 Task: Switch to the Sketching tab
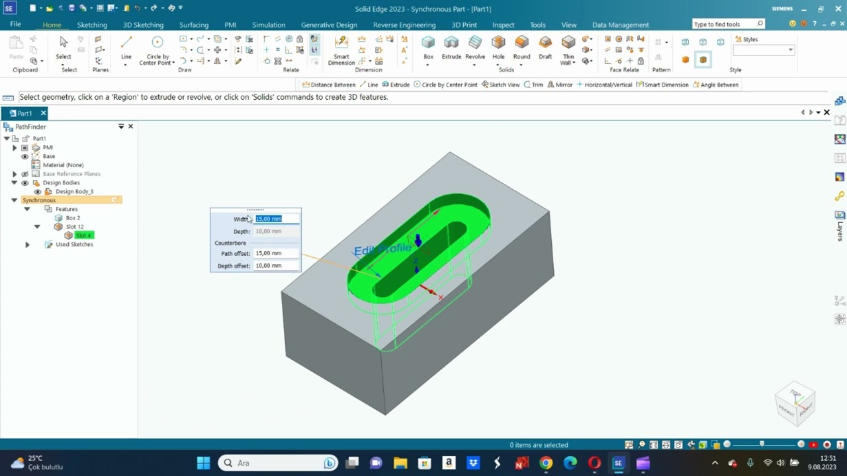(x=92, y=24)
